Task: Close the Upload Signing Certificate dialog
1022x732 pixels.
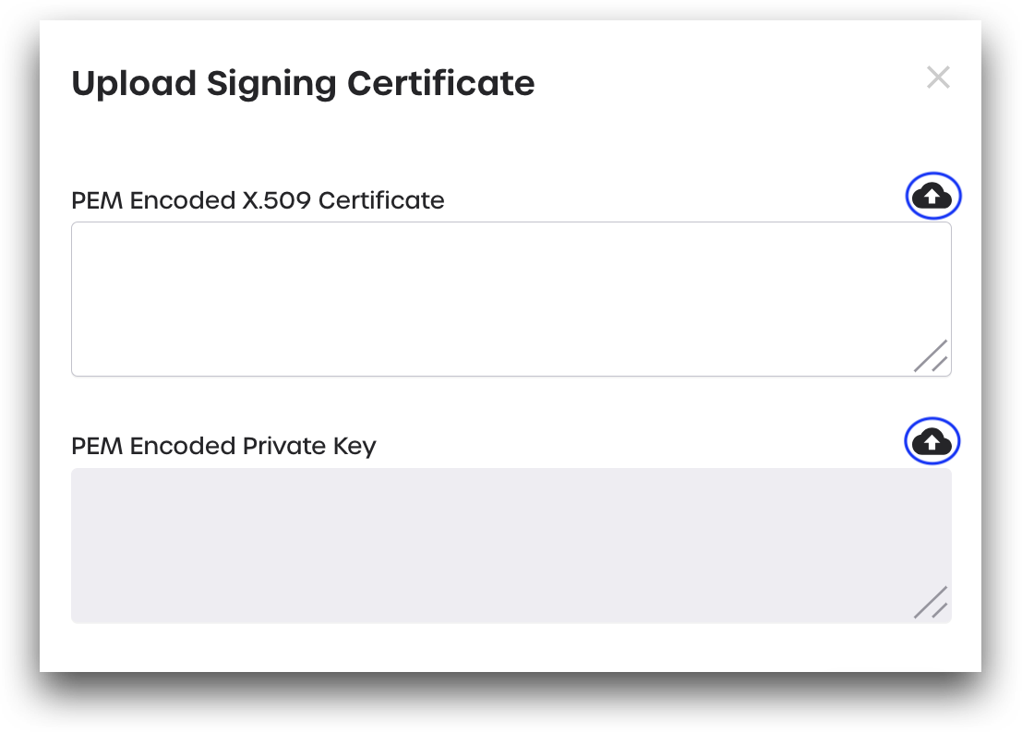Action: pos(938,78)
